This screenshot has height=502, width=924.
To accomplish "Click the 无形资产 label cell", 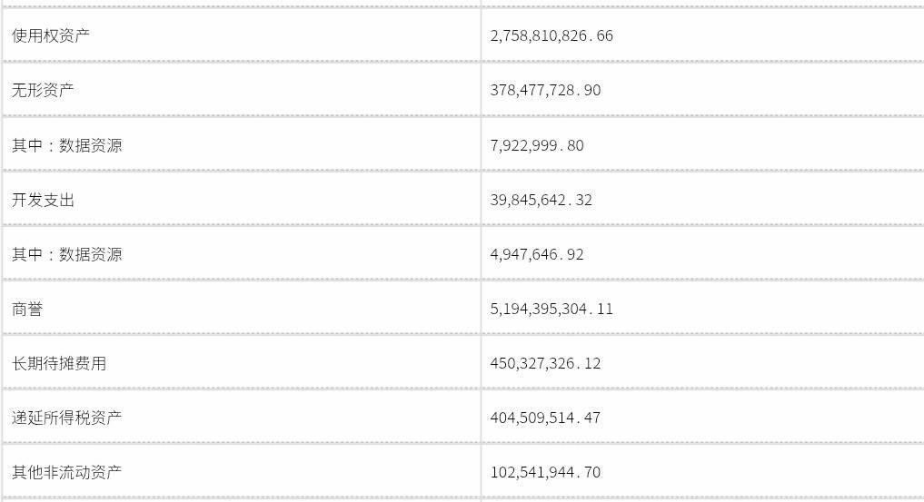I will coord(43,90).
